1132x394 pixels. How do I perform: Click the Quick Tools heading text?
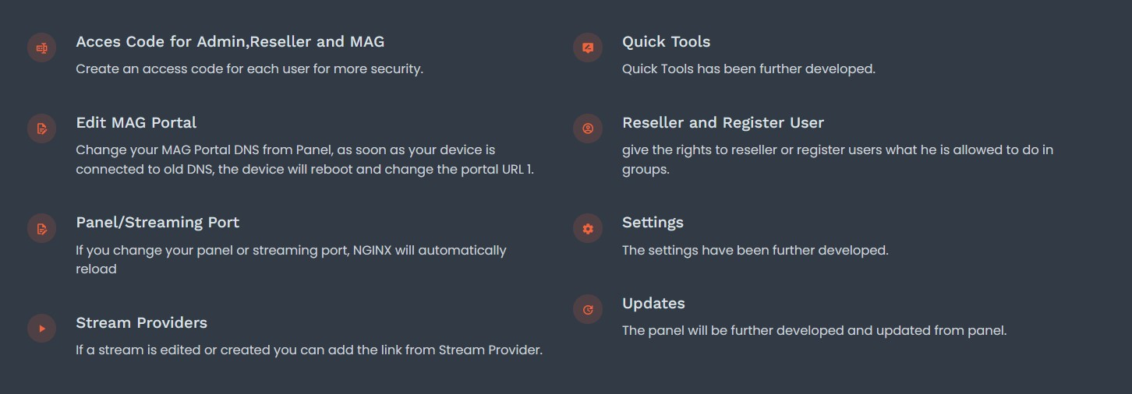(x=666, y=42)
